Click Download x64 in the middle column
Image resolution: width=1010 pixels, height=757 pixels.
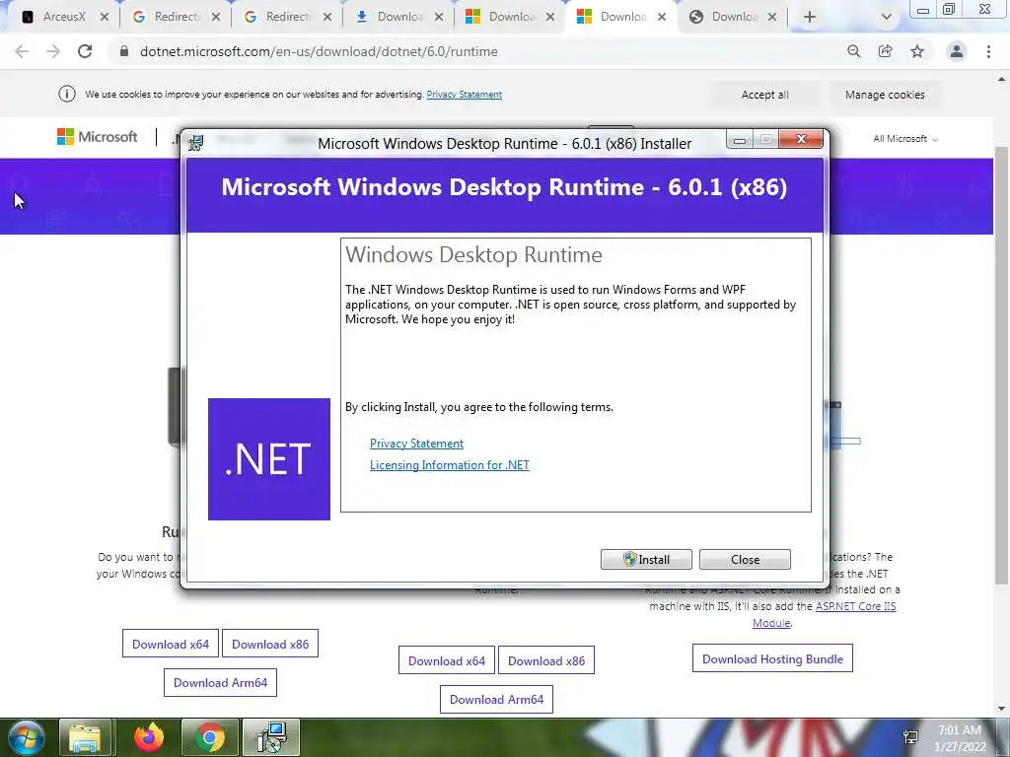447,660
